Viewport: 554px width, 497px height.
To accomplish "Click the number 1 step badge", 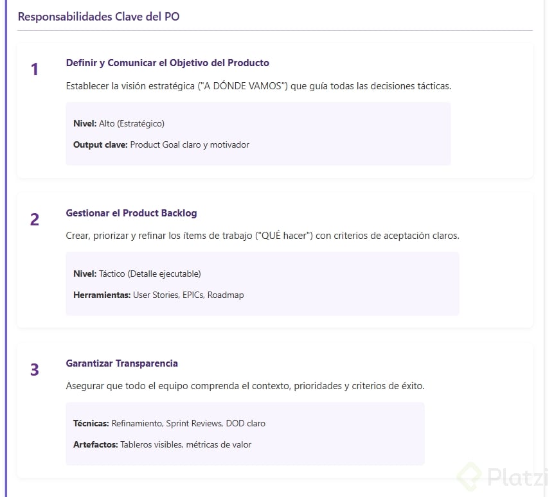I will [x=35, y=69].
